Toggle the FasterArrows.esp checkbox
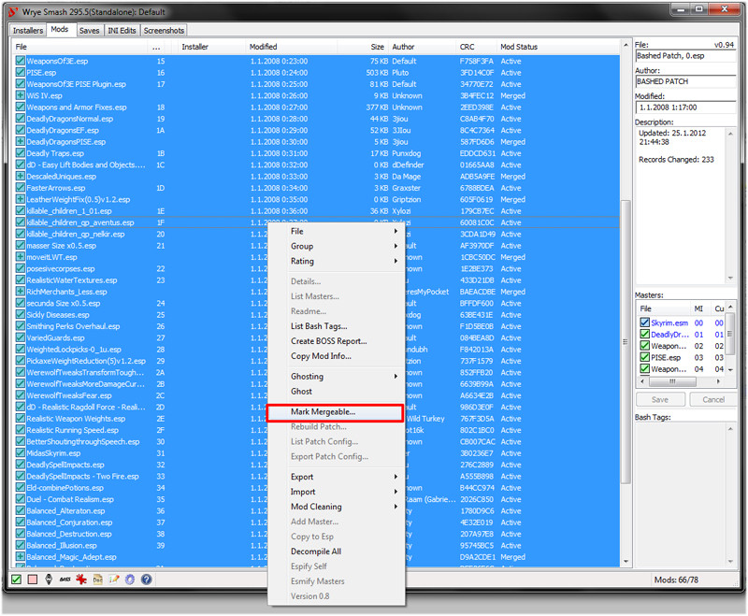Image resolution: width=748 pixels, height=616 pixels. click(20, 188)
